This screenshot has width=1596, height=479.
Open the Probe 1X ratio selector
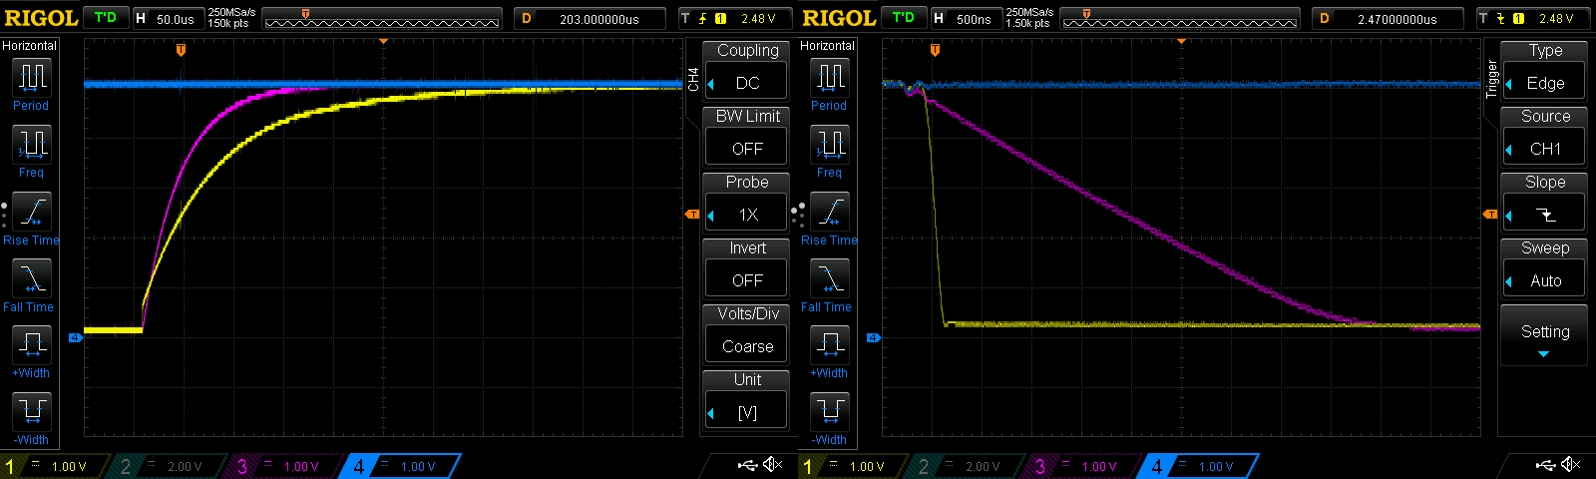coord(747,215)
